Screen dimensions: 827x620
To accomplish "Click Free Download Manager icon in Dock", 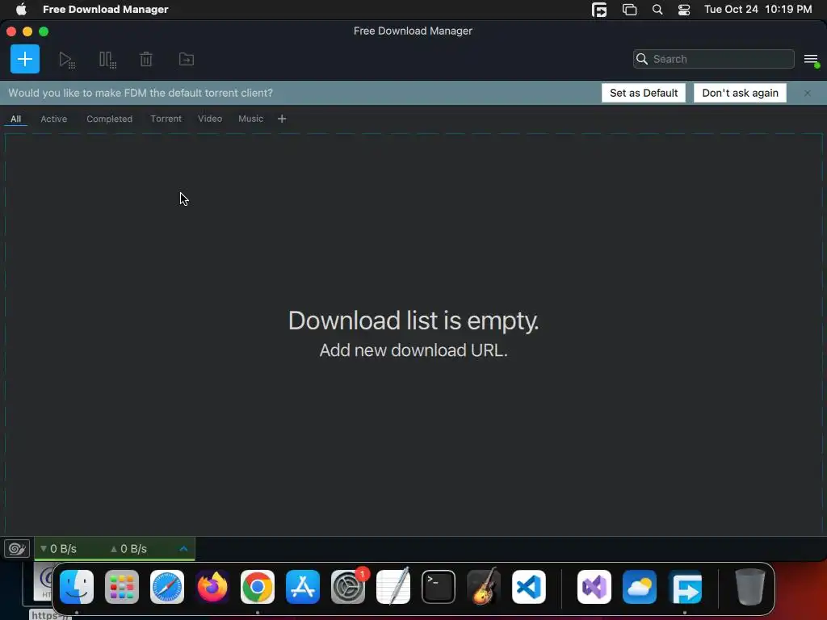I will (685, 586).
